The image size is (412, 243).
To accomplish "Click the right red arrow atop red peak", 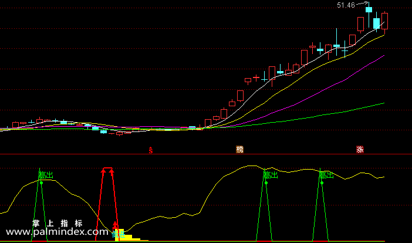I will [x=112, y=171].
